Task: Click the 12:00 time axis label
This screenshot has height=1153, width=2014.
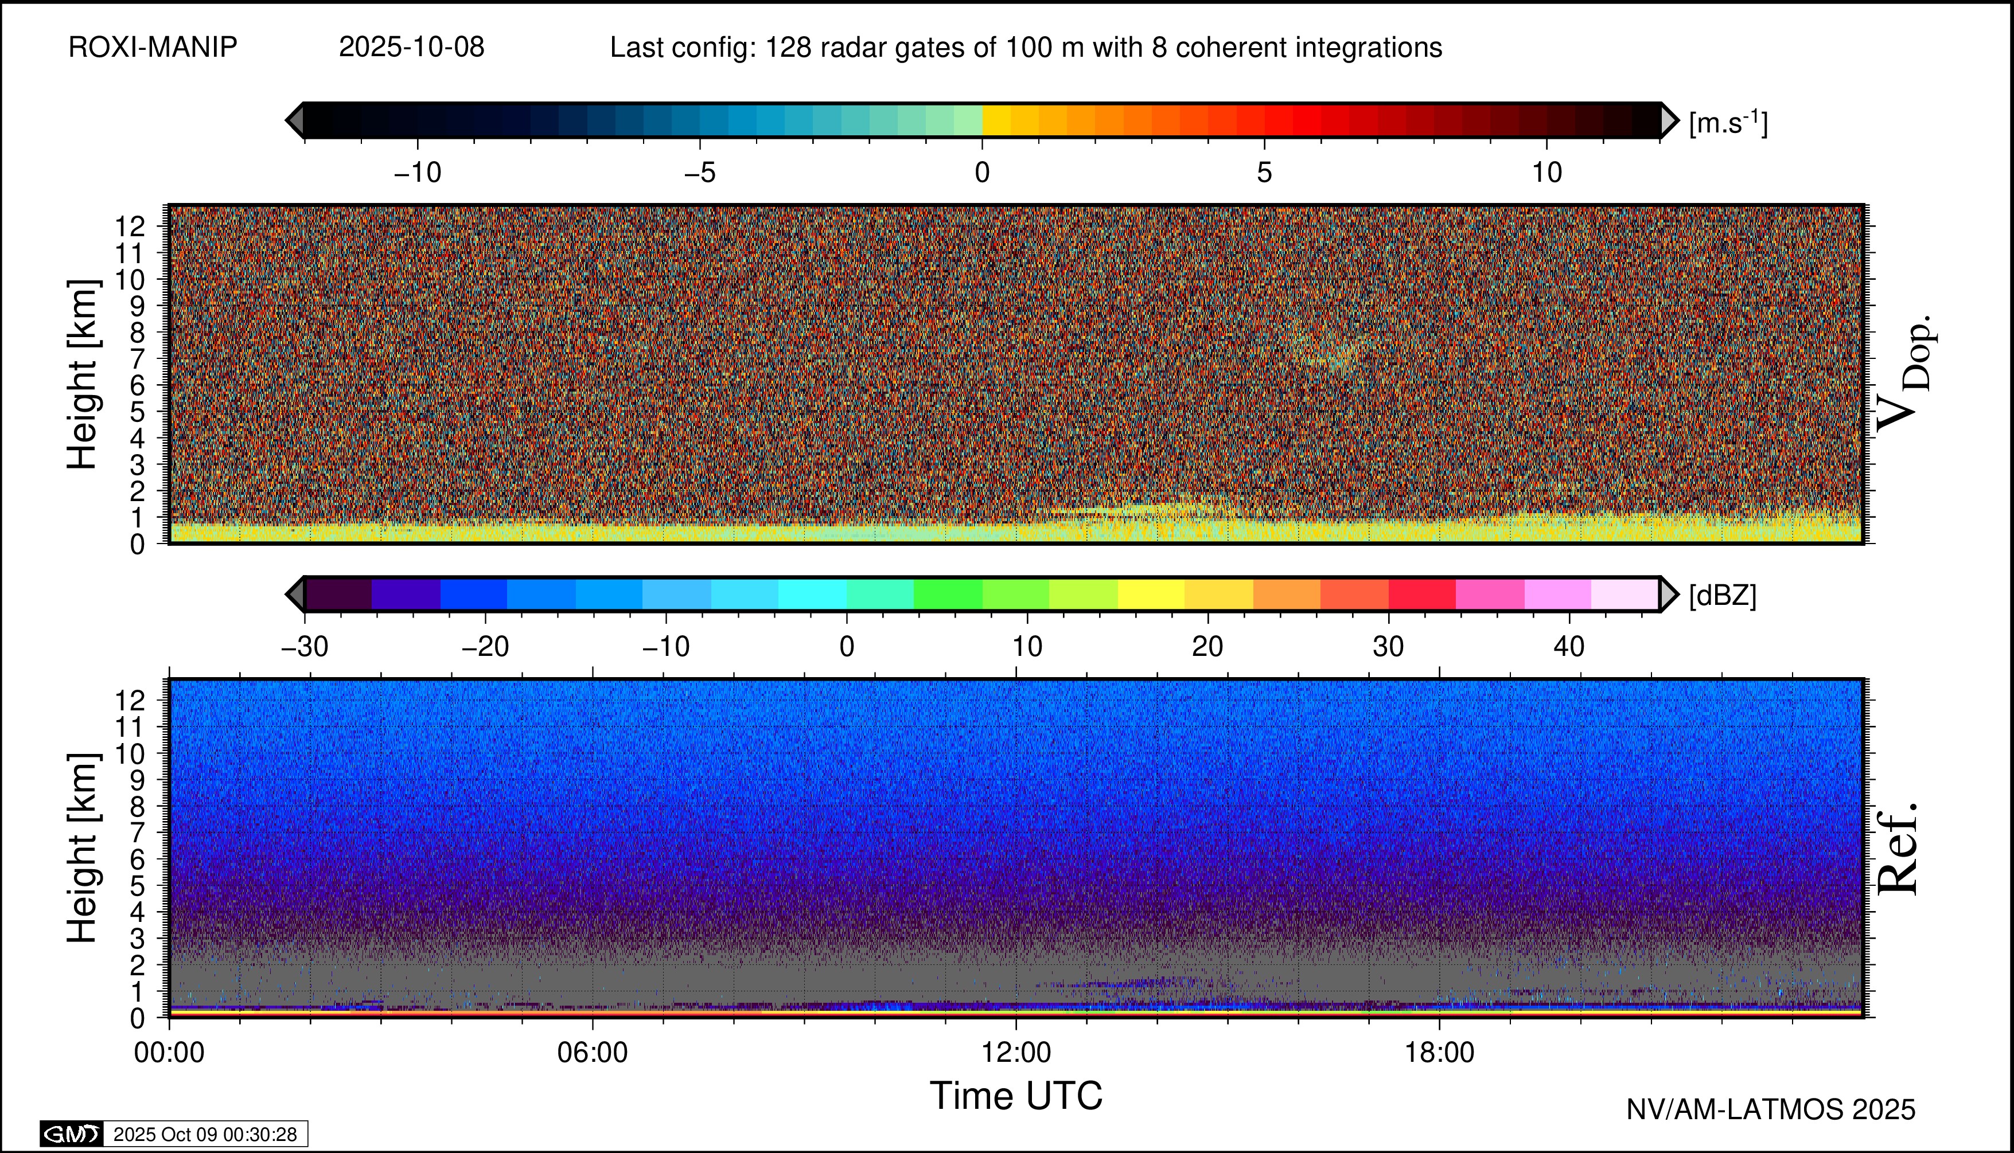Action: (x=1016, y=1053)
